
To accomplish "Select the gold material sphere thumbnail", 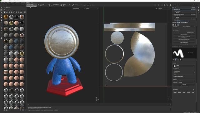I will pos(6,17).
